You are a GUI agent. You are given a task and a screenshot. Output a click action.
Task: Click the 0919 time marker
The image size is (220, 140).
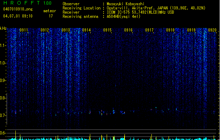[x=191, y=30]
